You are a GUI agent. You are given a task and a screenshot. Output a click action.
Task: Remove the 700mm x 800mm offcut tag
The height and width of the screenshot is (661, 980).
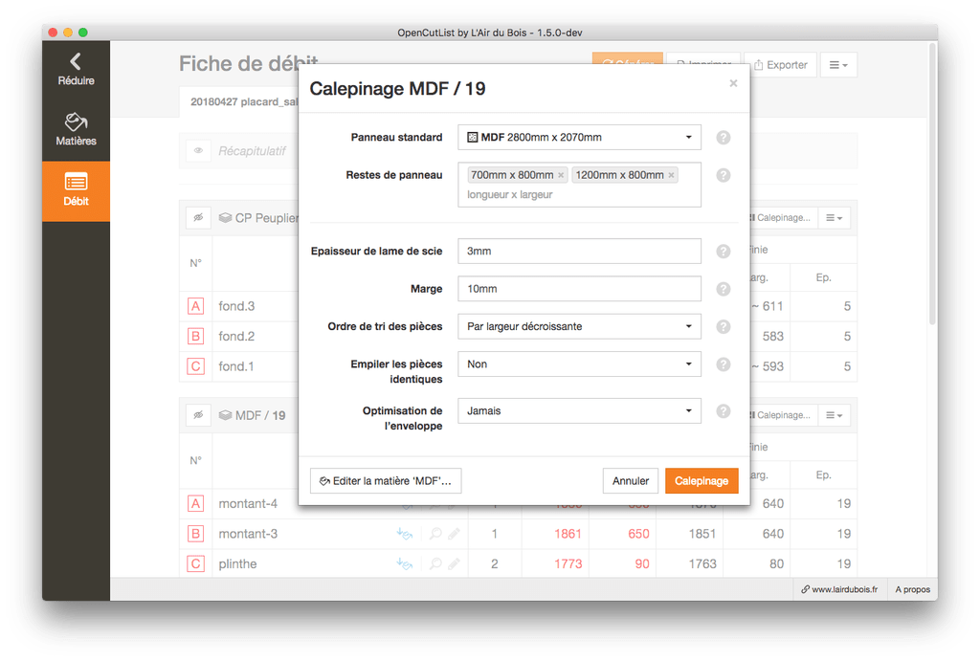tap(561, 176)
